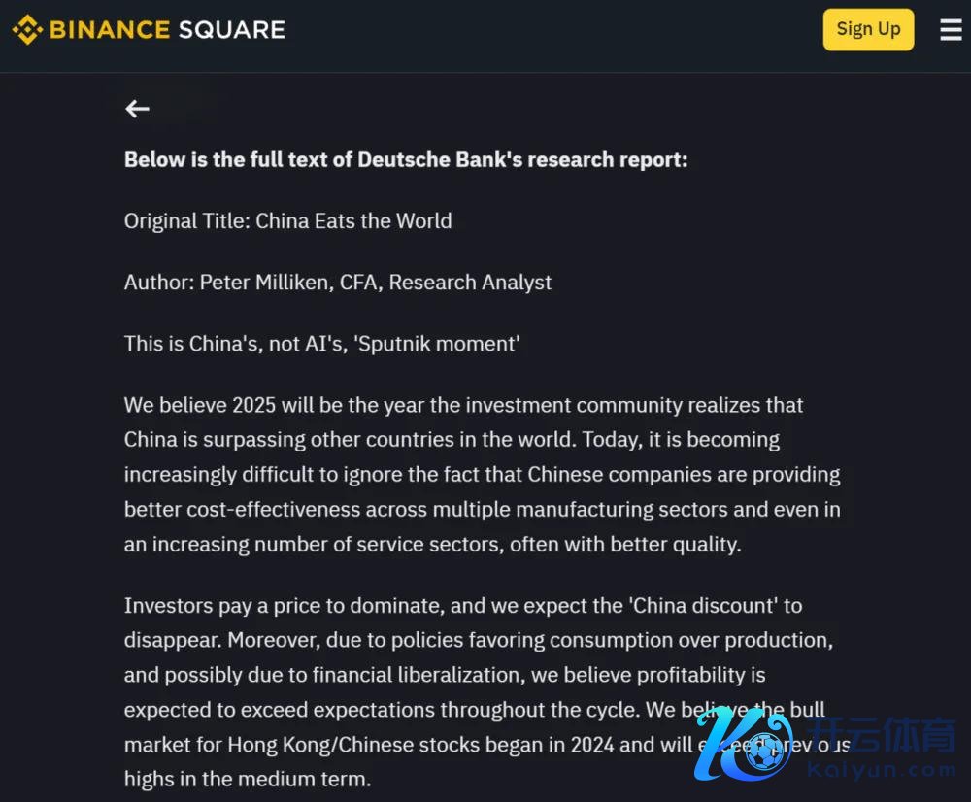Screen dimensions: 971x802
Task: Click the SQUARE text in the header
Action: [231, 29]
